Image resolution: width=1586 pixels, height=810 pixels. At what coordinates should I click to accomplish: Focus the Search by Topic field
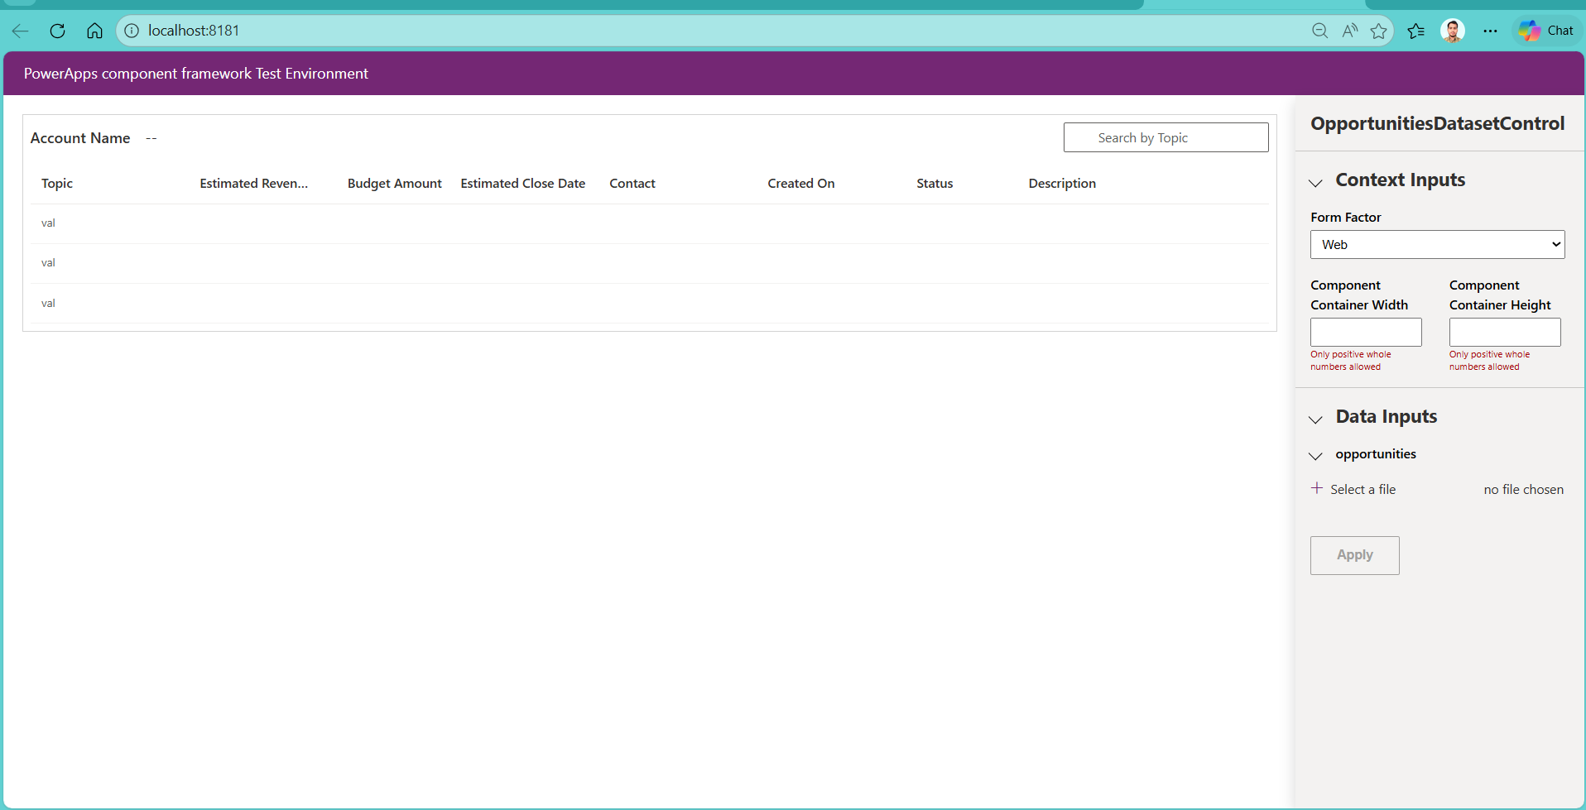(1165, 137)
